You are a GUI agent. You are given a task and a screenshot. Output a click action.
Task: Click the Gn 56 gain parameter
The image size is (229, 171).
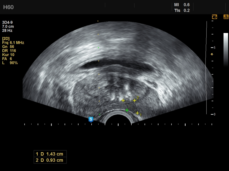[x=8, y=47]
